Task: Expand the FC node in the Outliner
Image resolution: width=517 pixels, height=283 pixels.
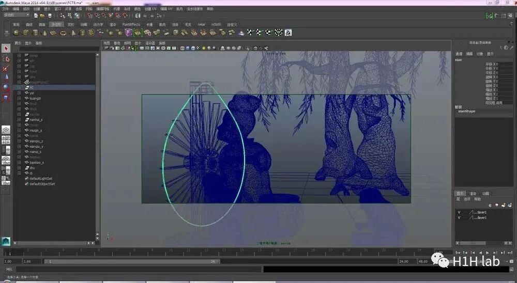Action: pyautogui.click(x=19, y=88)
